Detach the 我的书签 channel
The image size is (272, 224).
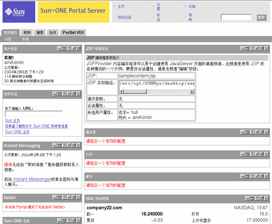74,94
